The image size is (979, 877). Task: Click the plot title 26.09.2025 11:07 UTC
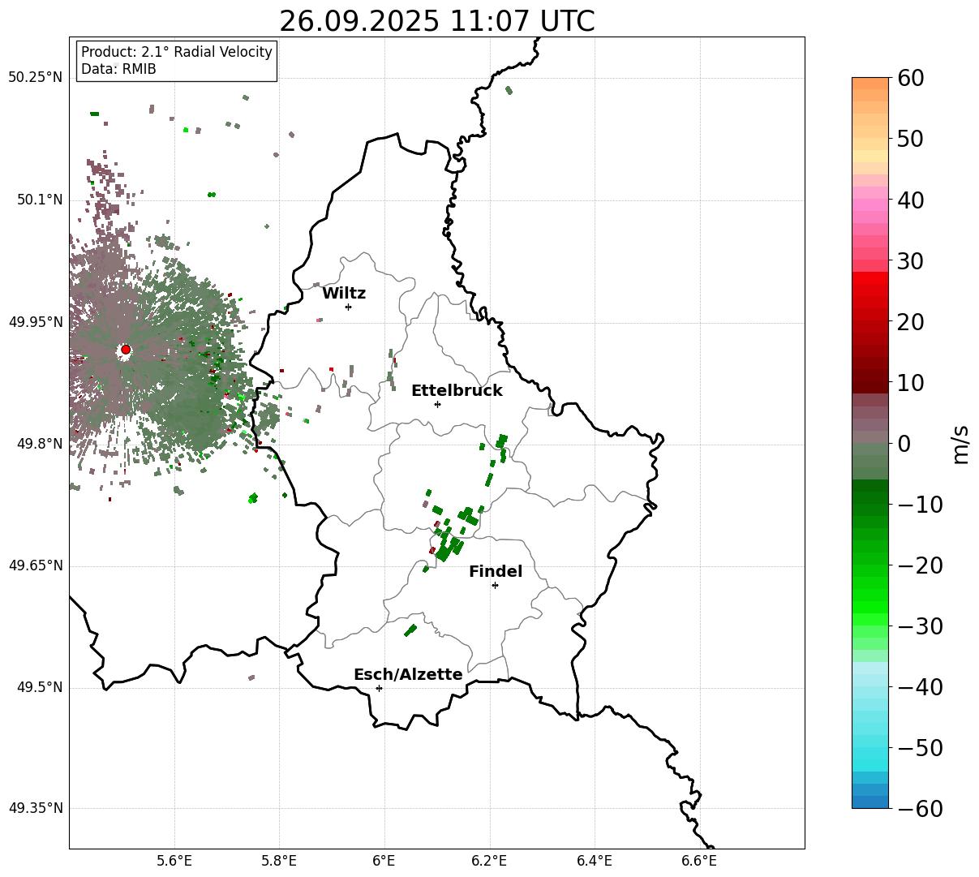(437, 21)
